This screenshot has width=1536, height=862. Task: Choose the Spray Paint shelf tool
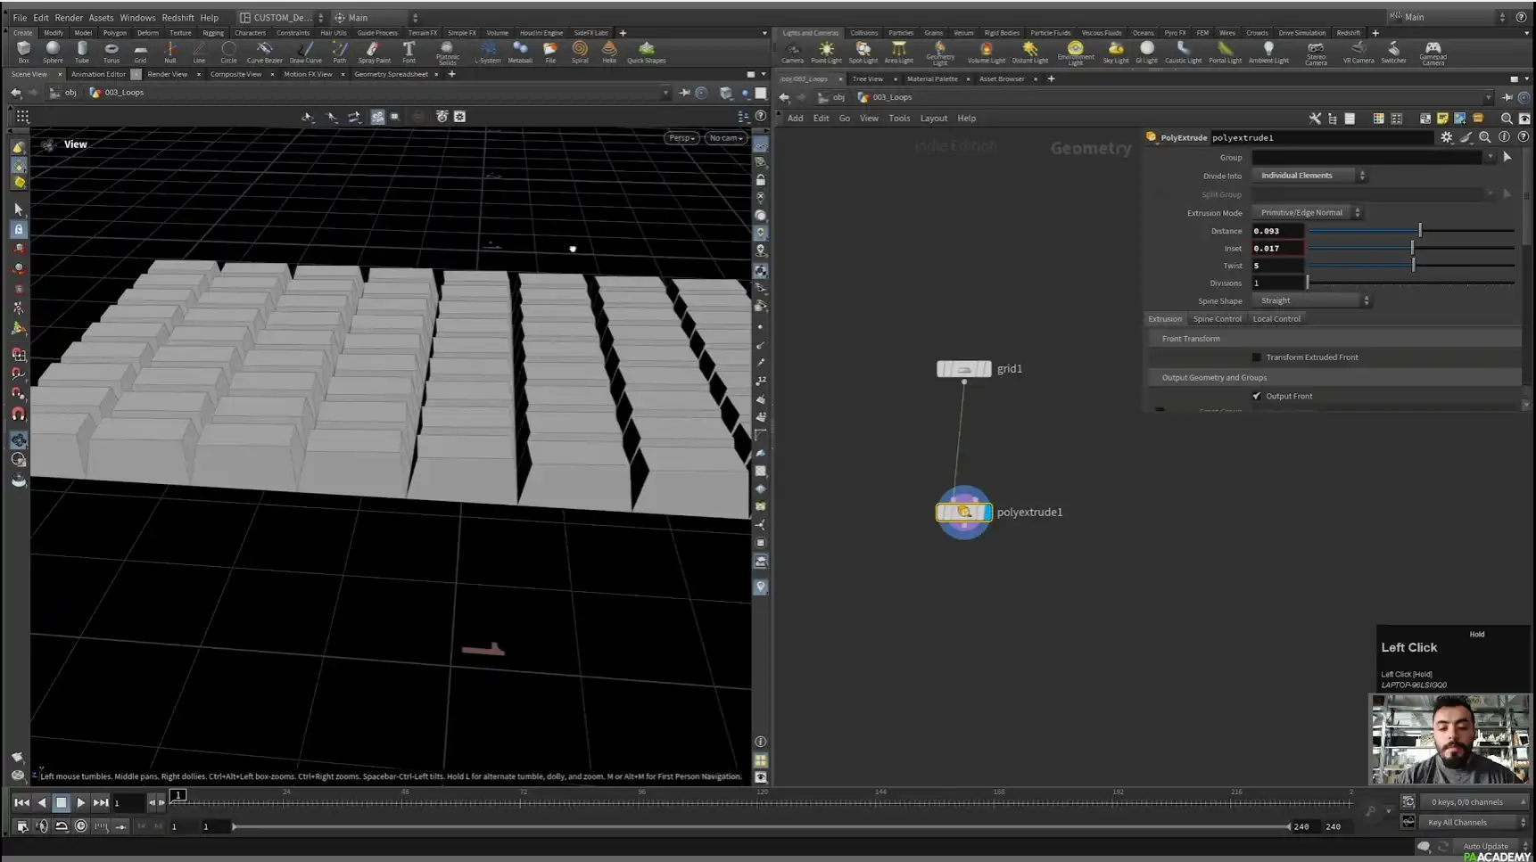tap(374, 51)
